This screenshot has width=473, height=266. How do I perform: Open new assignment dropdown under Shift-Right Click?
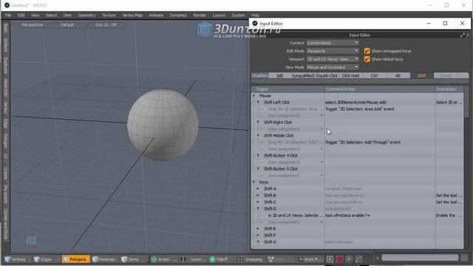[x=321, y=129]
